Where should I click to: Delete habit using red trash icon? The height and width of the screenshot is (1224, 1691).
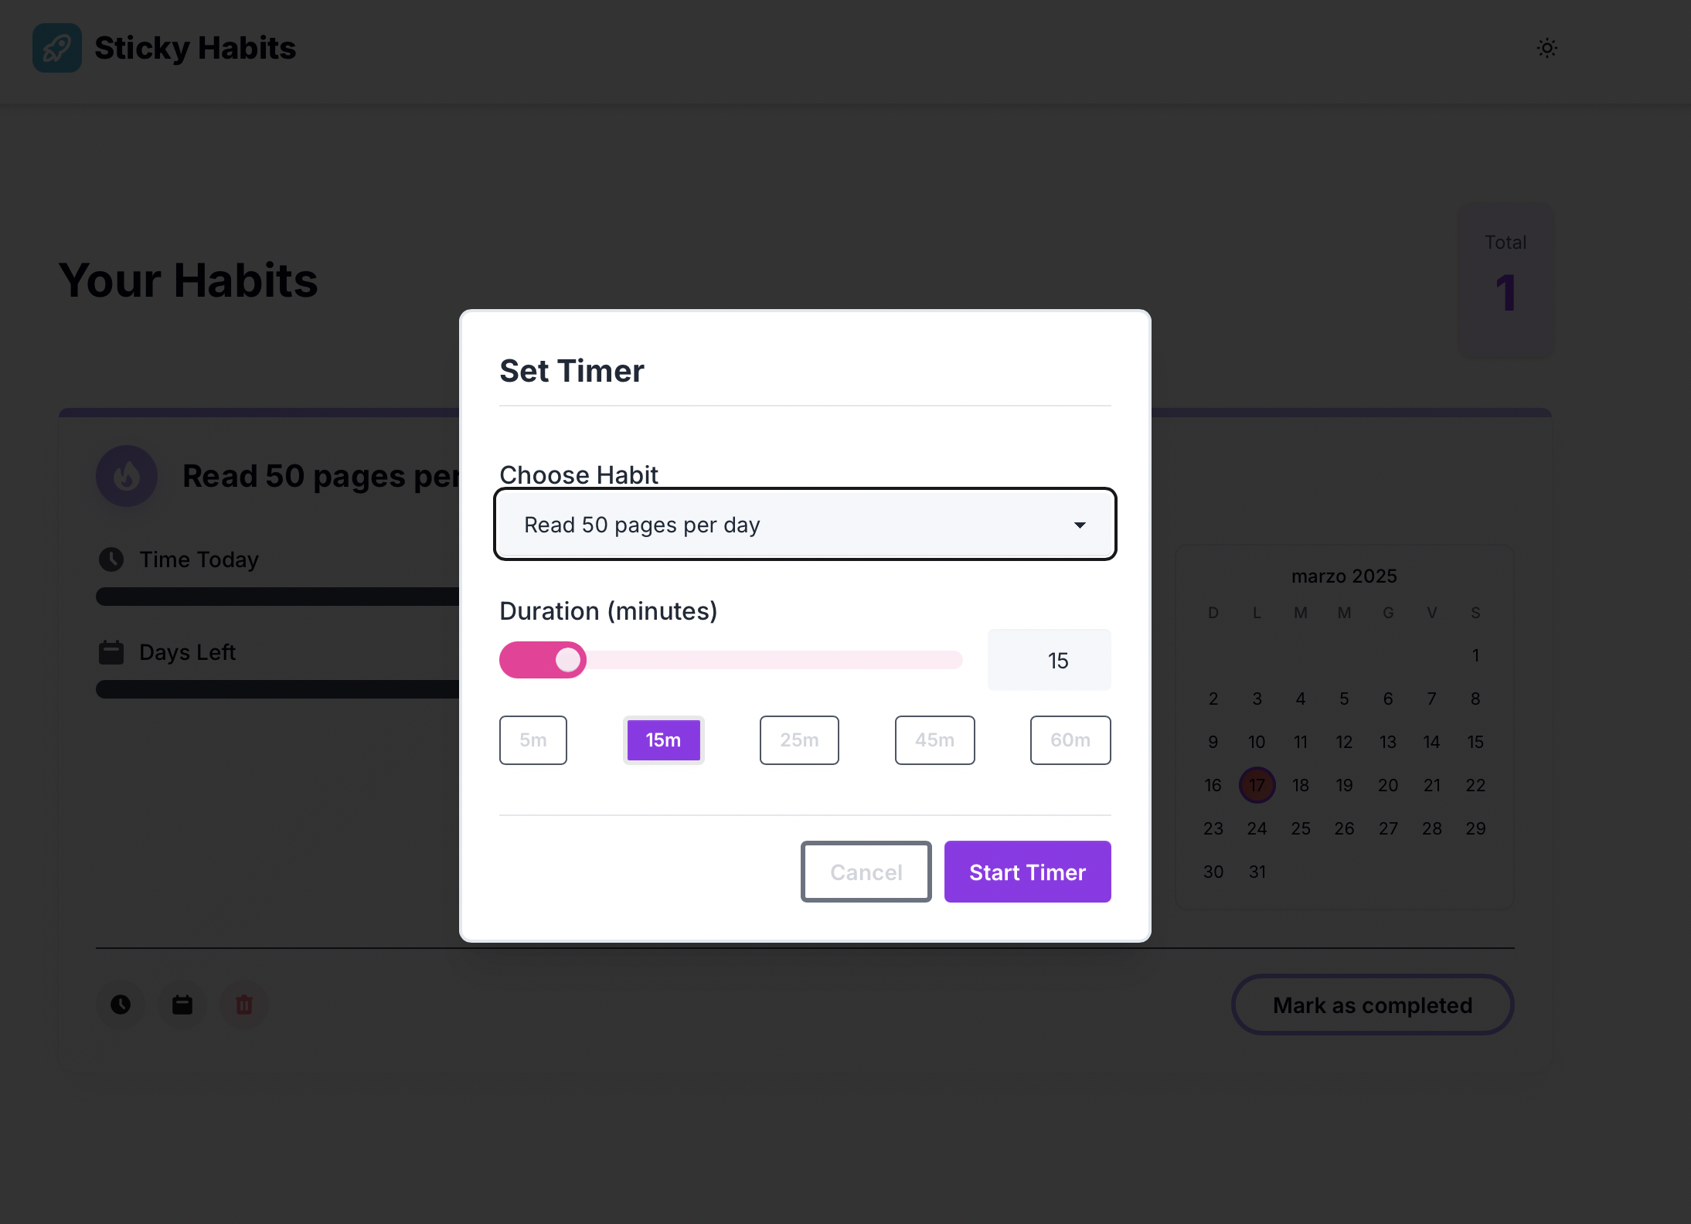[x=244, y=1005]
